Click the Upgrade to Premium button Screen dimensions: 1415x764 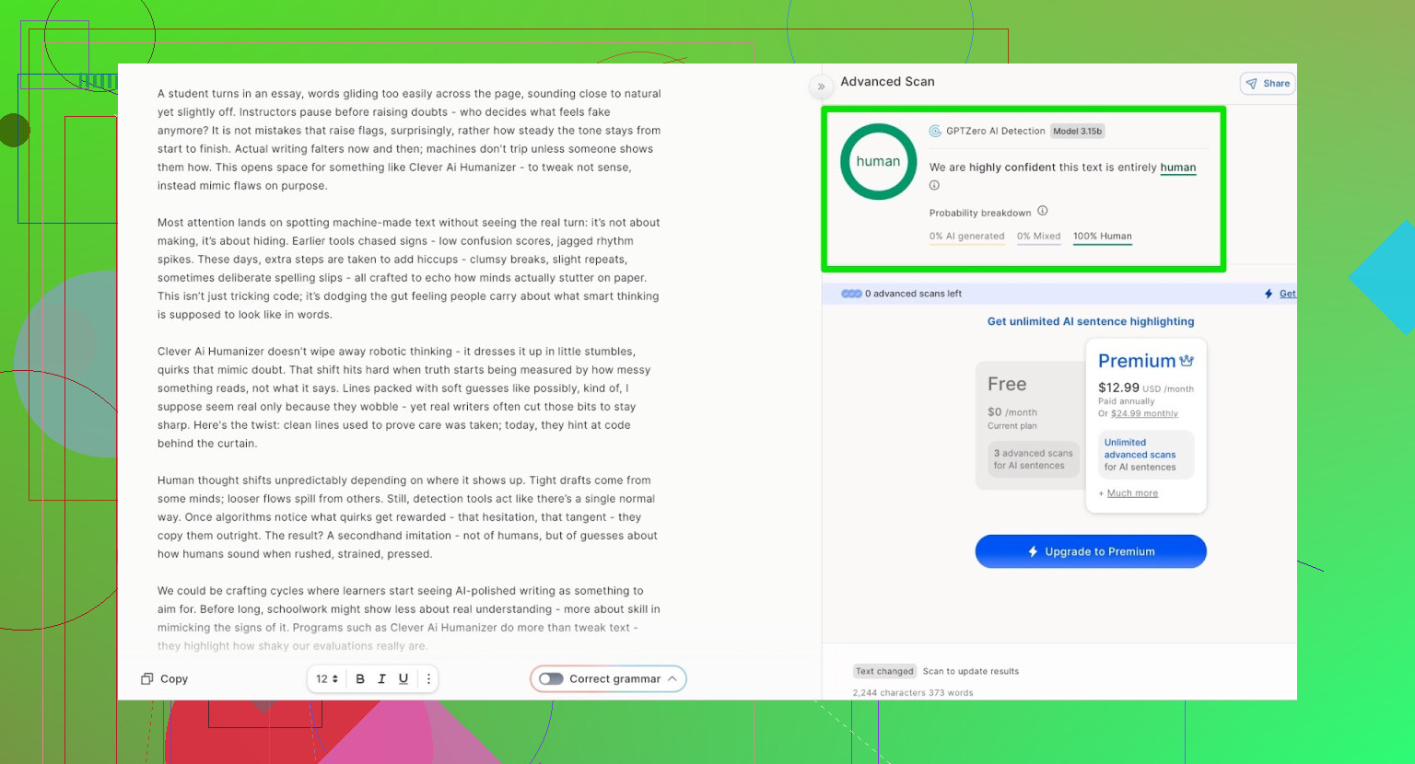tap(1091, 551)
